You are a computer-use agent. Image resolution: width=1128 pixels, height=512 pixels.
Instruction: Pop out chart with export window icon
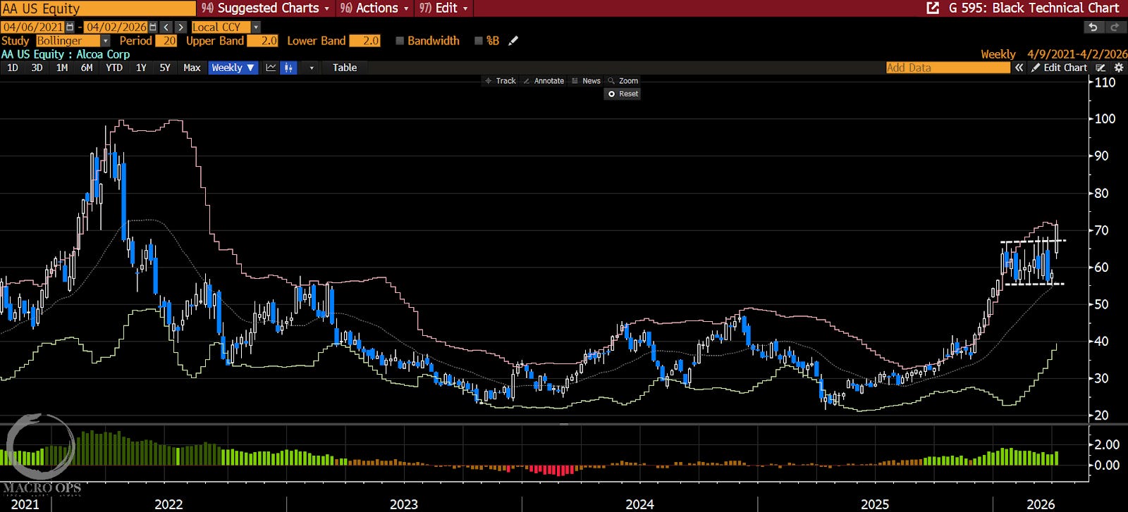933,8
